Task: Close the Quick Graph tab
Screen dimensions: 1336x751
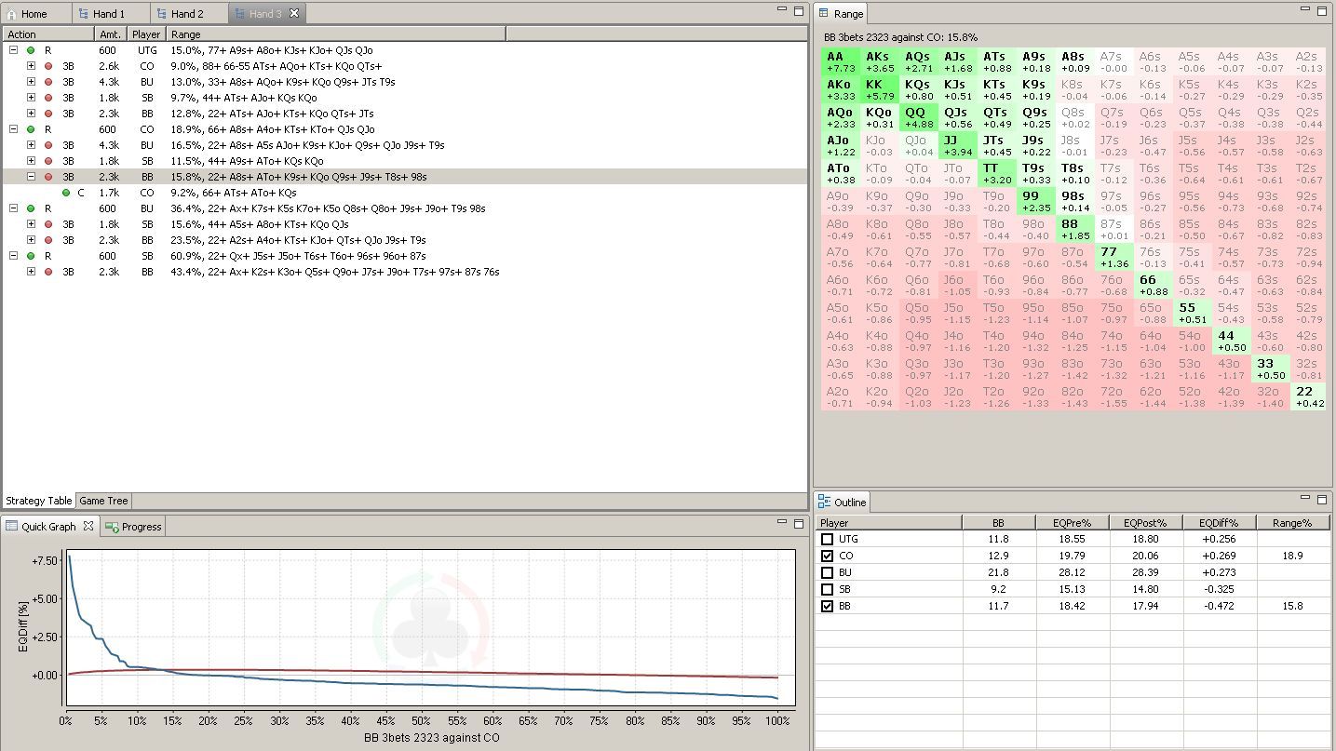Action: click(x=88, y=526)
